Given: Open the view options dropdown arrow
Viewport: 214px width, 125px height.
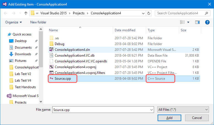Looking at the screenshot, I should click(188, 22).
